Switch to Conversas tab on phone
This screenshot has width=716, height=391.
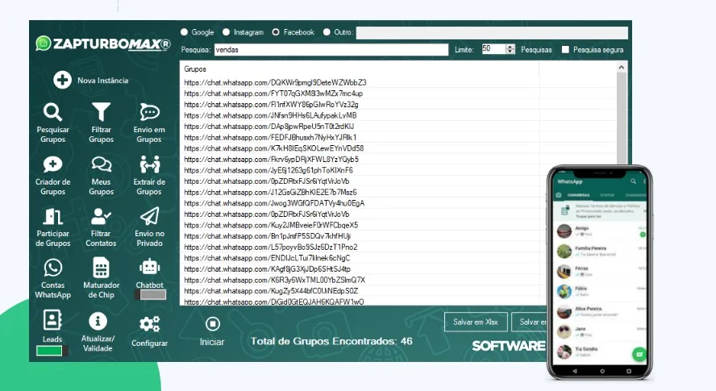click(578, 195)
